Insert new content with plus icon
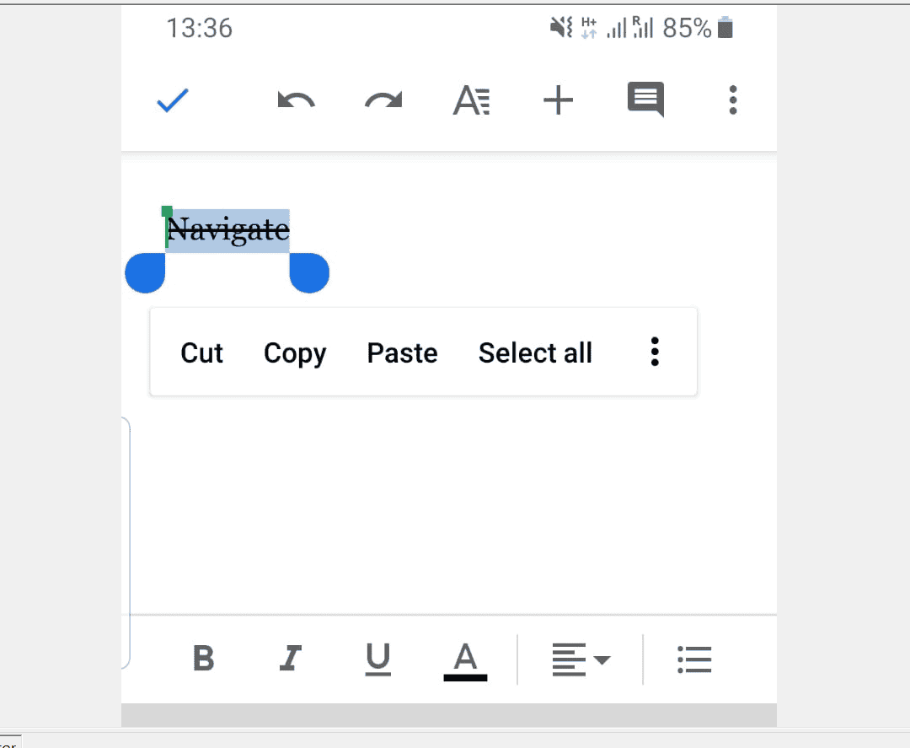 point(558,100)
